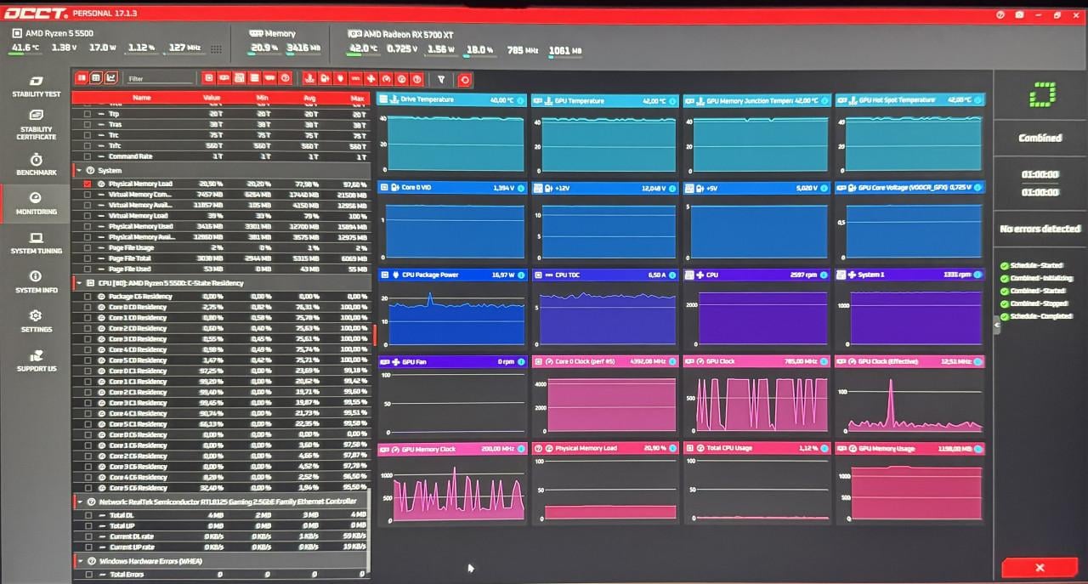Open Settings from the sidebar

click(x=36, y=321)
